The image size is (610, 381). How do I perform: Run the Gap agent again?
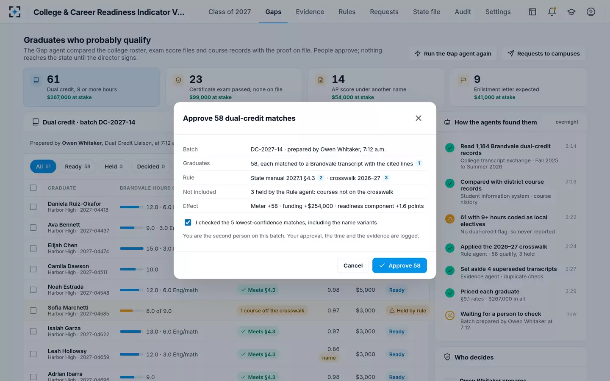(x=453, y=53)
